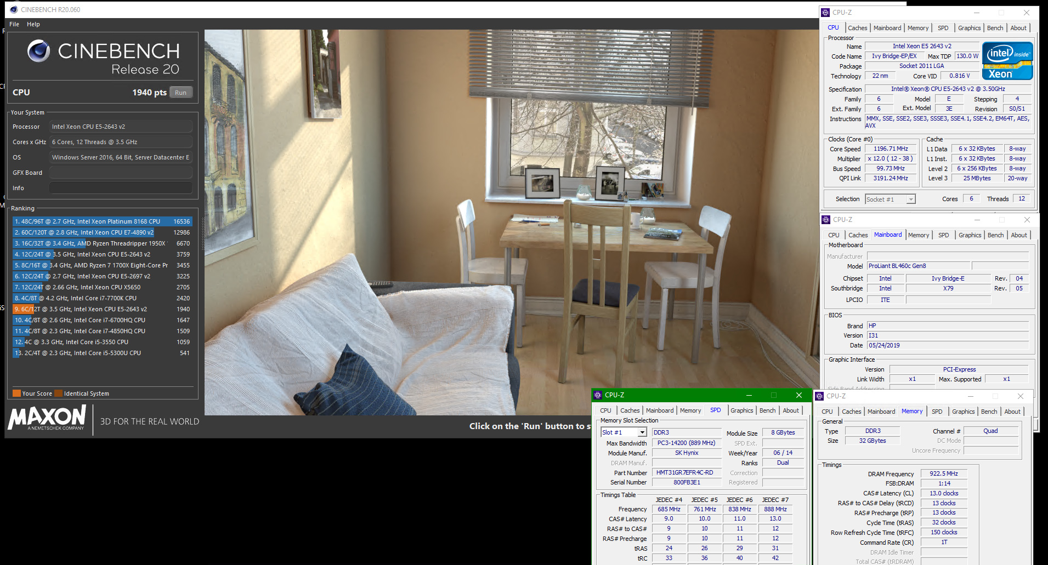The height and width of the screenshot is (565, 1048).
Task: Click CPU-Z icon of the Xeon CPU window
Action: coord(825,12)
